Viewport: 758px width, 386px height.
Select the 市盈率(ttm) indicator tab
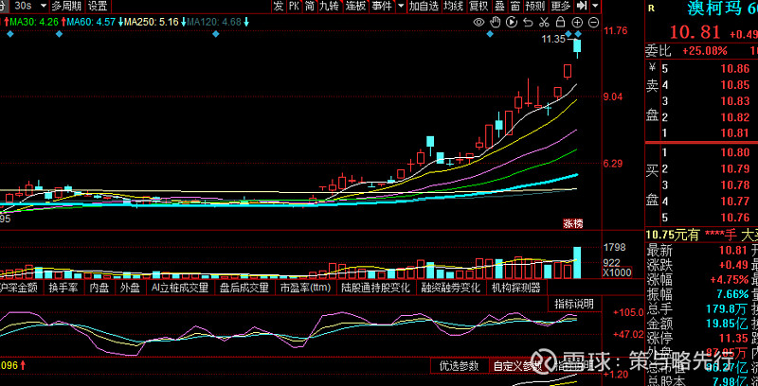point(305,288)
